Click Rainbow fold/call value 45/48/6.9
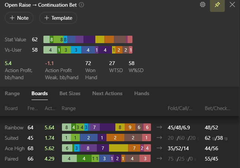The height and width of the screenshot is (168, 240). click(x=179, y=127)
